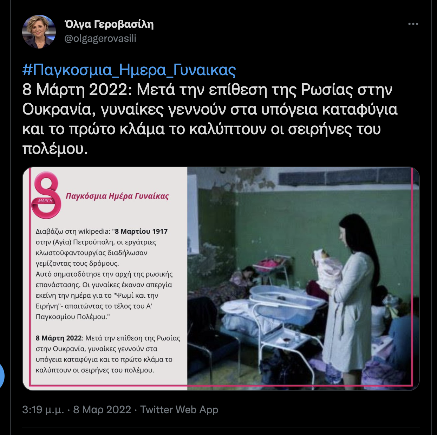Open the photo of woman holding a baby
This screenshot has width=437, height=435.
click(x=303, y=279)
